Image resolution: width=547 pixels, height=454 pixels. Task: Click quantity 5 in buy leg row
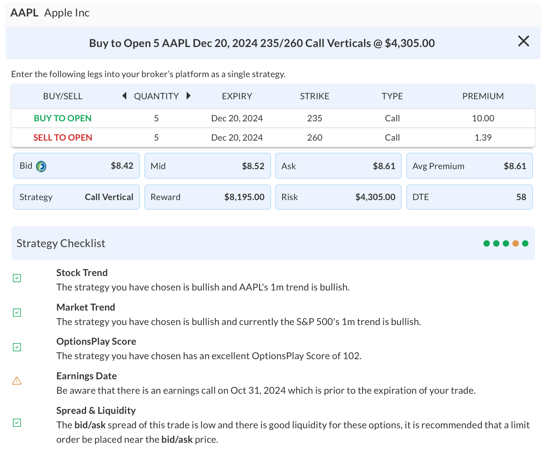(156, 118)
